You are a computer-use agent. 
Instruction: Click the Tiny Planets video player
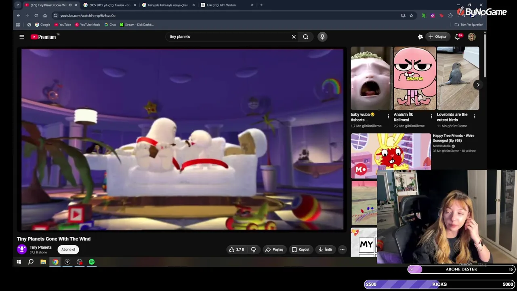(x=182, y=139)
